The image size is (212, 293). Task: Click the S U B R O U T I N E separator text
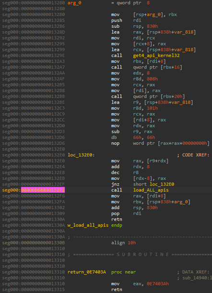(x=142, y=255)
